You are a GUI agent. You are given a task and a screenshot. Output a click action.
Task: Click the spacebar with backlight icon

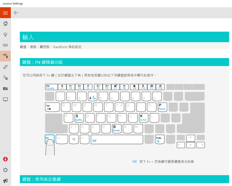click(x=117, y=139)
